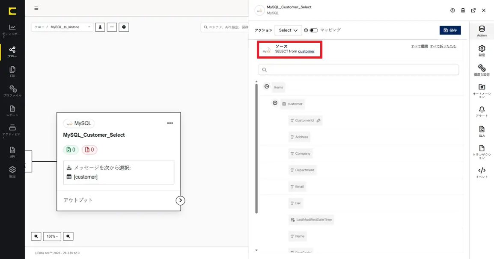Open the SLA tab
Screen dimensions: 494x259
tap(482, 131)
